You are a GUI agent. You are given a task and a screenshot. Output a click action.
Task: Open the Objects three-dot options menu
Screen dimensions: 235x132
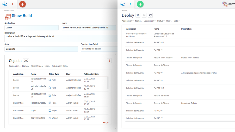(x=109, y=61)
